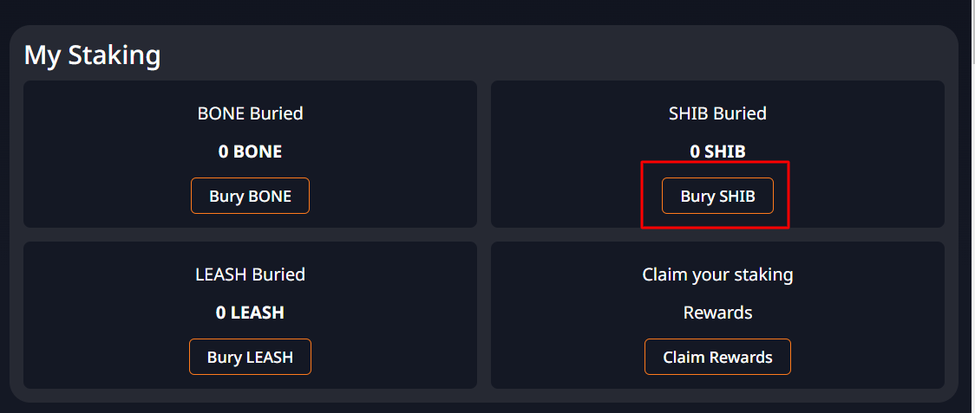Click the 'Claim your staking' text
The image size is (975, 413).
(x=717, y=274)
